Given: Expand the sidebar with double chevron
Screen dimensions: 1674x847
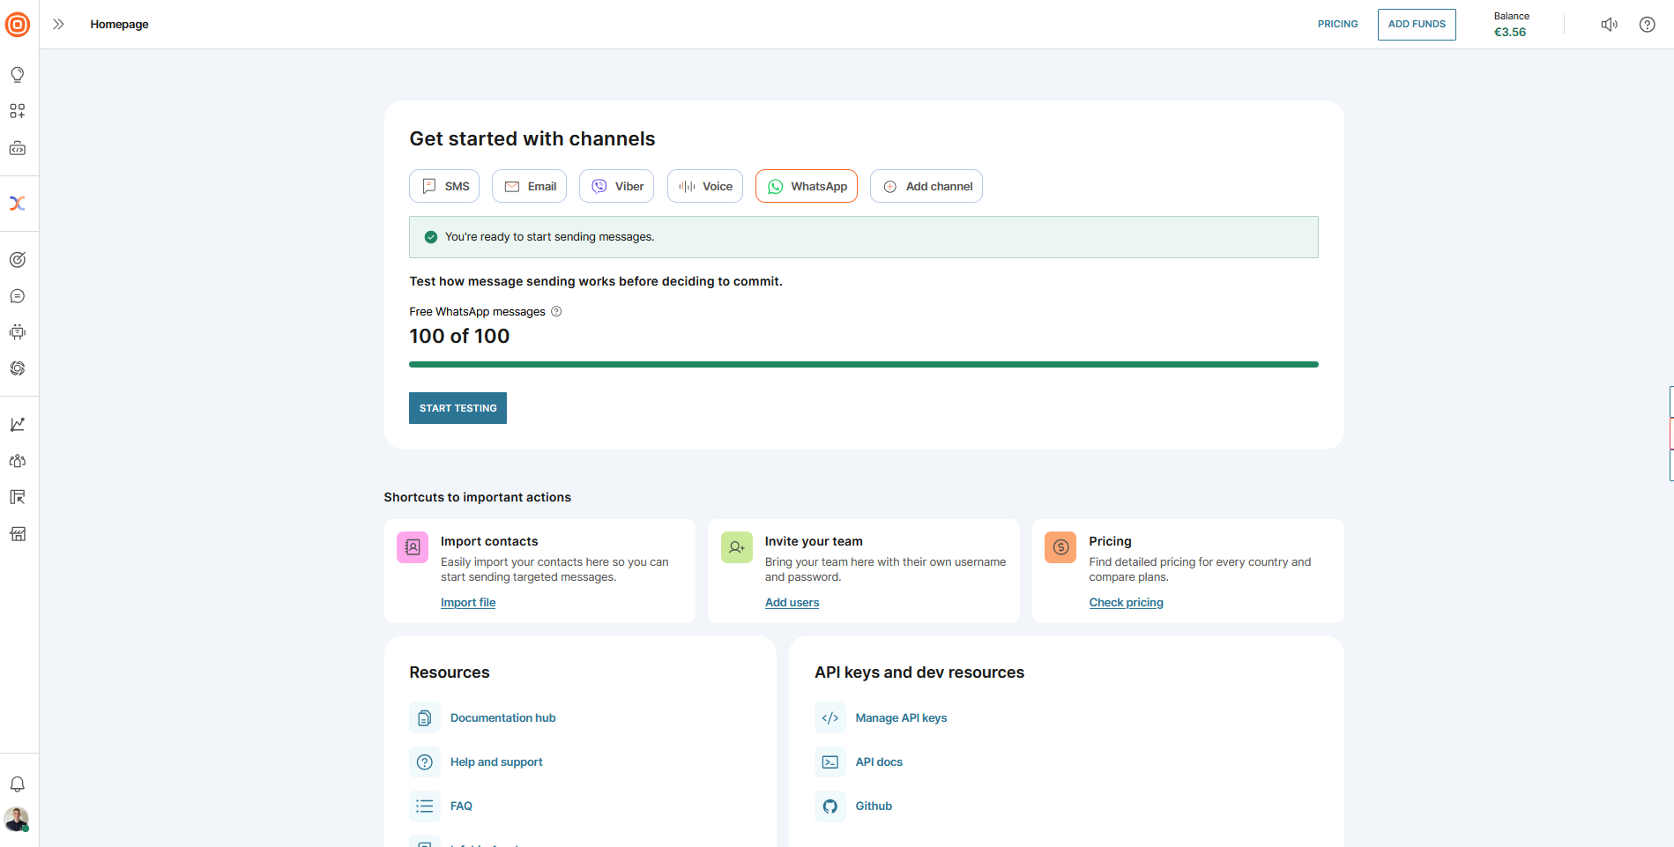Looking at the screenshot, I should [x=58, y=25].
